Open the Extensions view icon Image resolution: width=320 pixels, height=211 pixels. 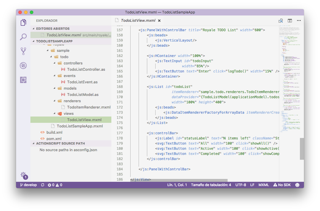point(23,80)
